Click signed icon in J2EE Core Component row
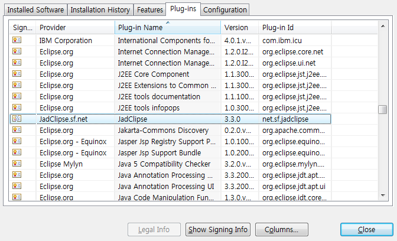 coord(17,74)
